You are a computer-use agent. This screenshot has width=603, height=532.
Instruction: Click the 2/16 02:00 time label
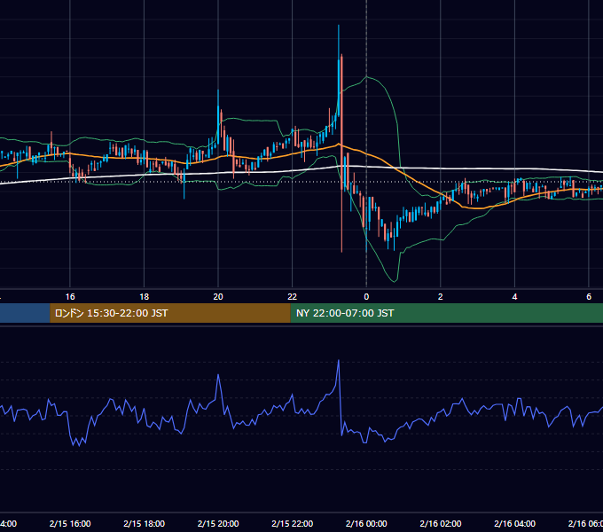[441, 523]
